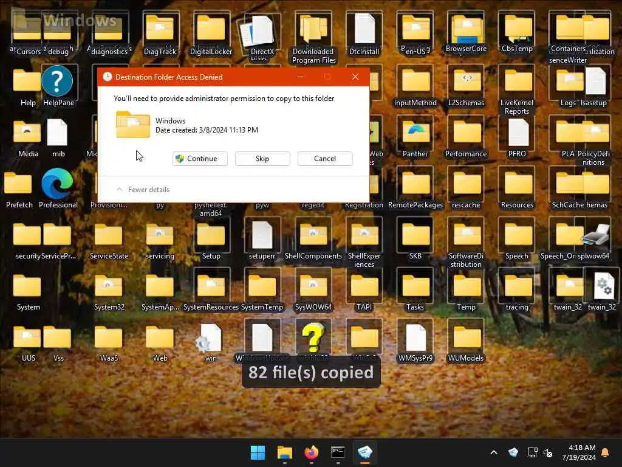Select the twain_32 gear file icon
The image size is (622, 467).
[x=604, y=286]
